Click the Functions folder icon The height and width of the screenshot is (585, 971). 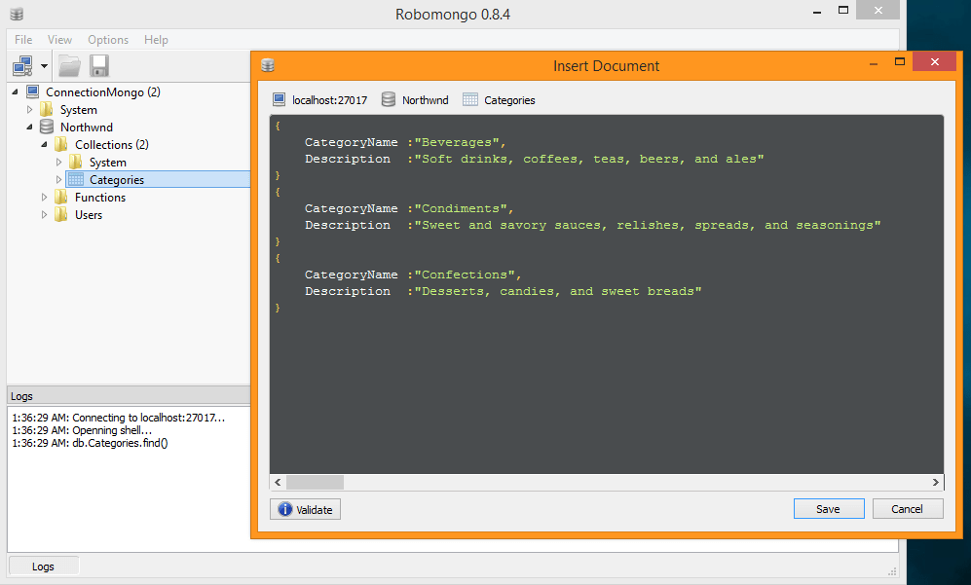61,197
